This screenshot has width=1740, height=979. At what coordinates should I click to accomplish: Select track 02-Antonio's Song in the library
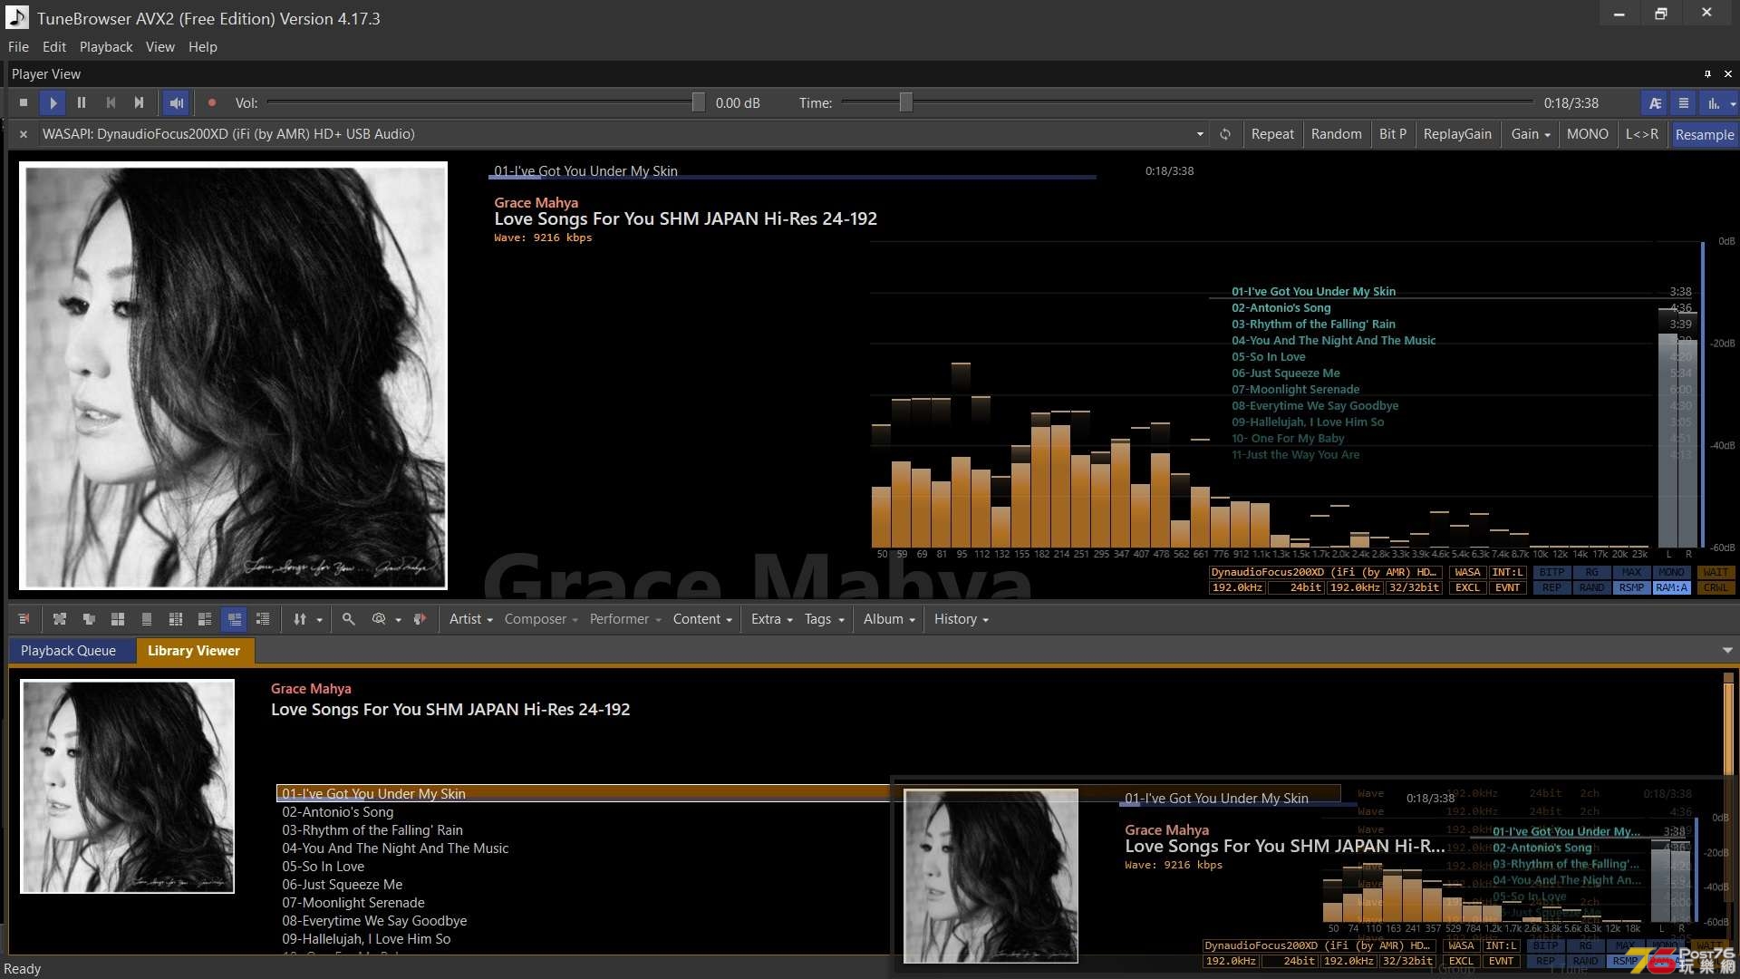tap(338, 812)
